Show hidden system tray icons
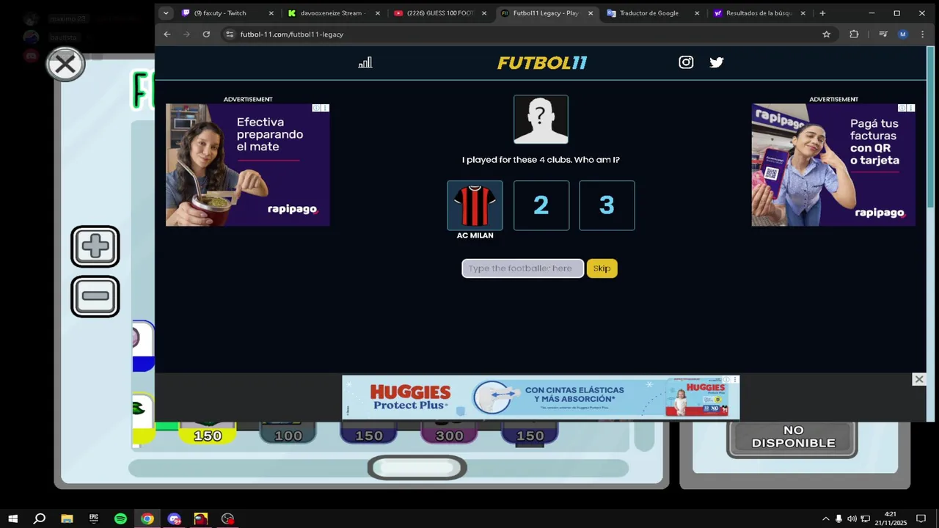The width and height of the screenshot is (939, 528). (825, 519)
